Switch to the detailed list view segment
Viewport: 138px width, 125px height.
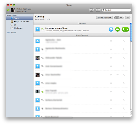(117, 18)
